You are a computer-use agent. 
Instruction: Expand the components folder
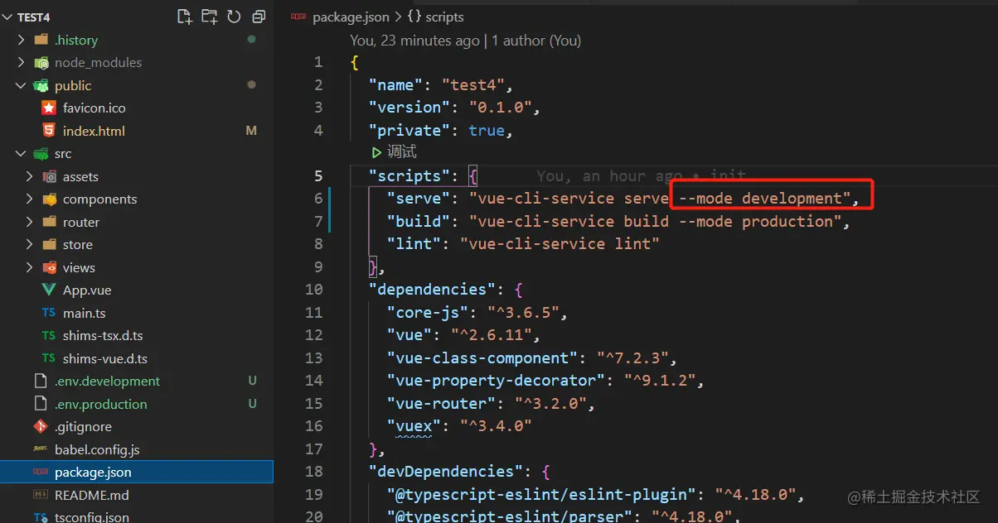tap(30, 199)
